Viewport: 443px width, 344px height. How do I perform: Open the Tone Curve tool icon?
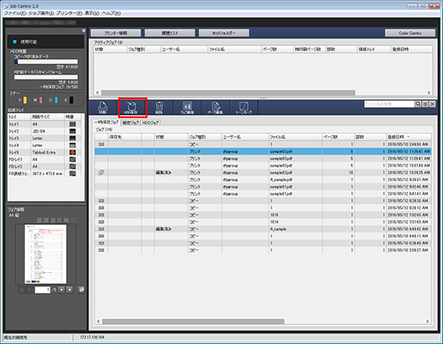coord(244,108)
